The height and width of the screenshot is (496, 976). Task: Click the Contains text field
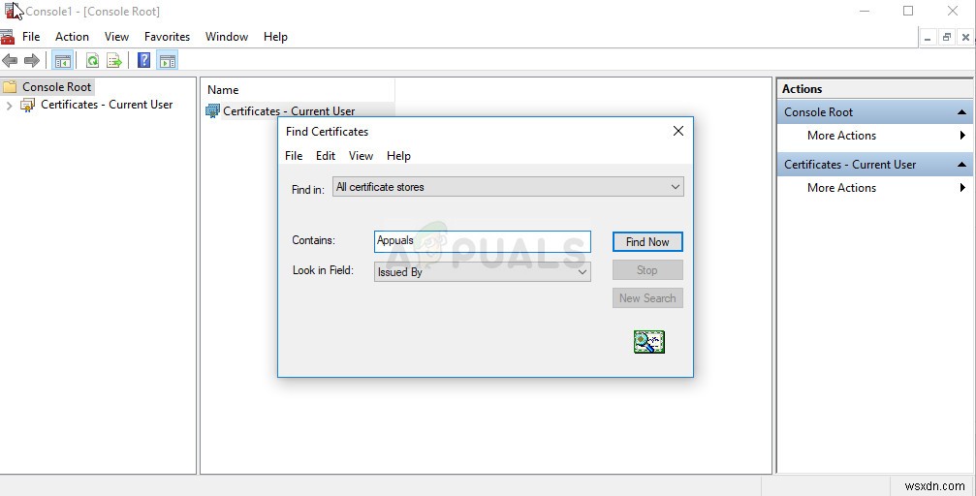tap(483, 241)
